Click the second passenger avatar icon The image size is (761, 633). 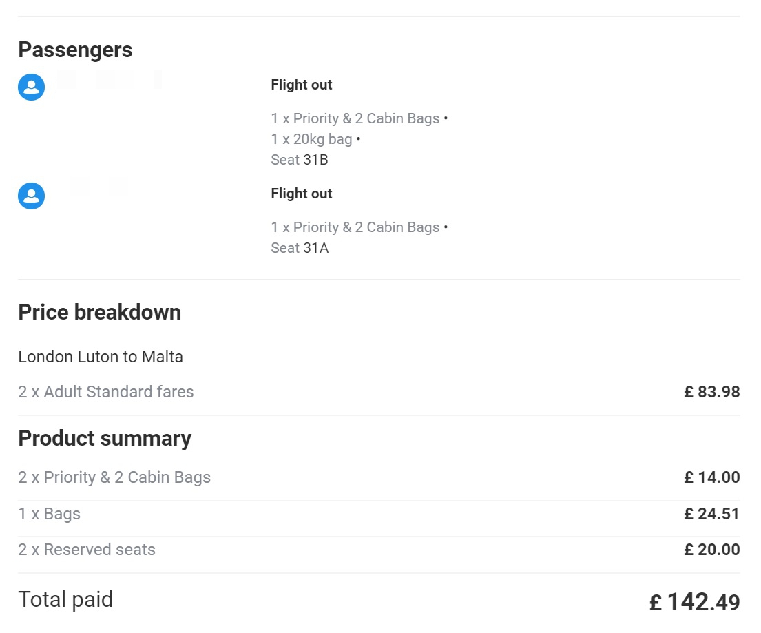point(32,196)
